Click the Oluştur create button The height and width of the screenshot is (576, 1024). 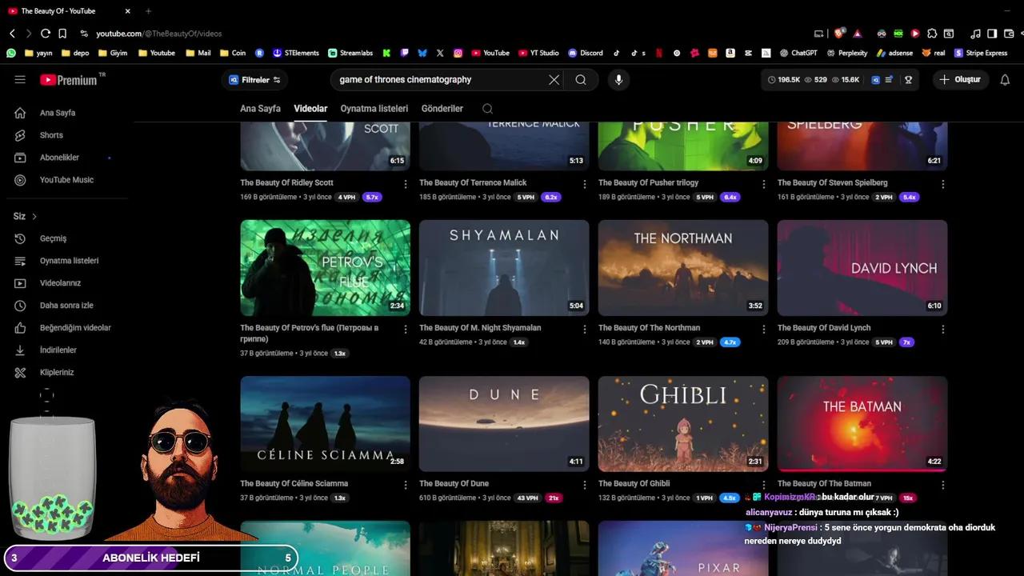pyautogui.click(x=960, y=80)
